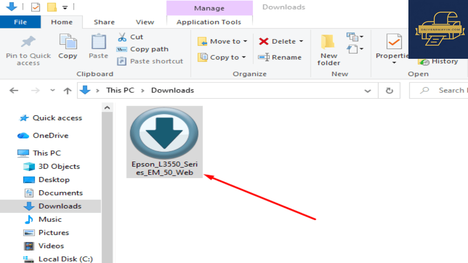Click the Paste shortcut icon

pos(121,61)
